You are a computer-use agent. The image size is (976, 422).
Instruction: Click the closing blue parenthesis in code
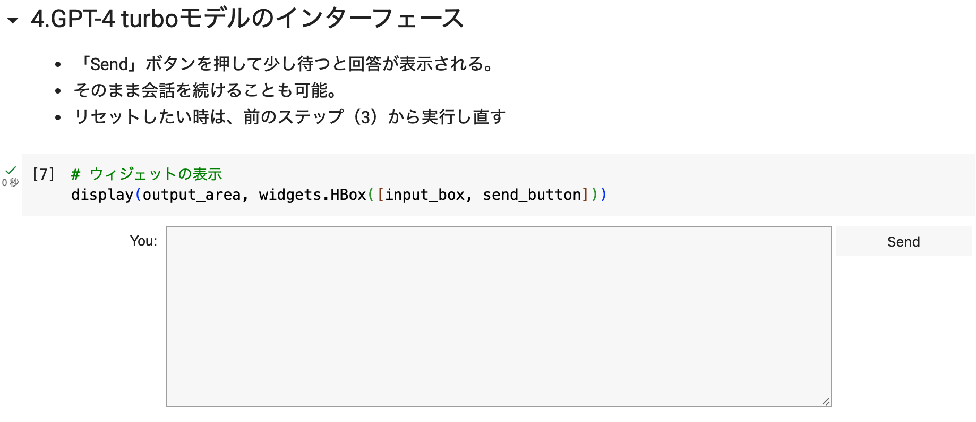603,195
